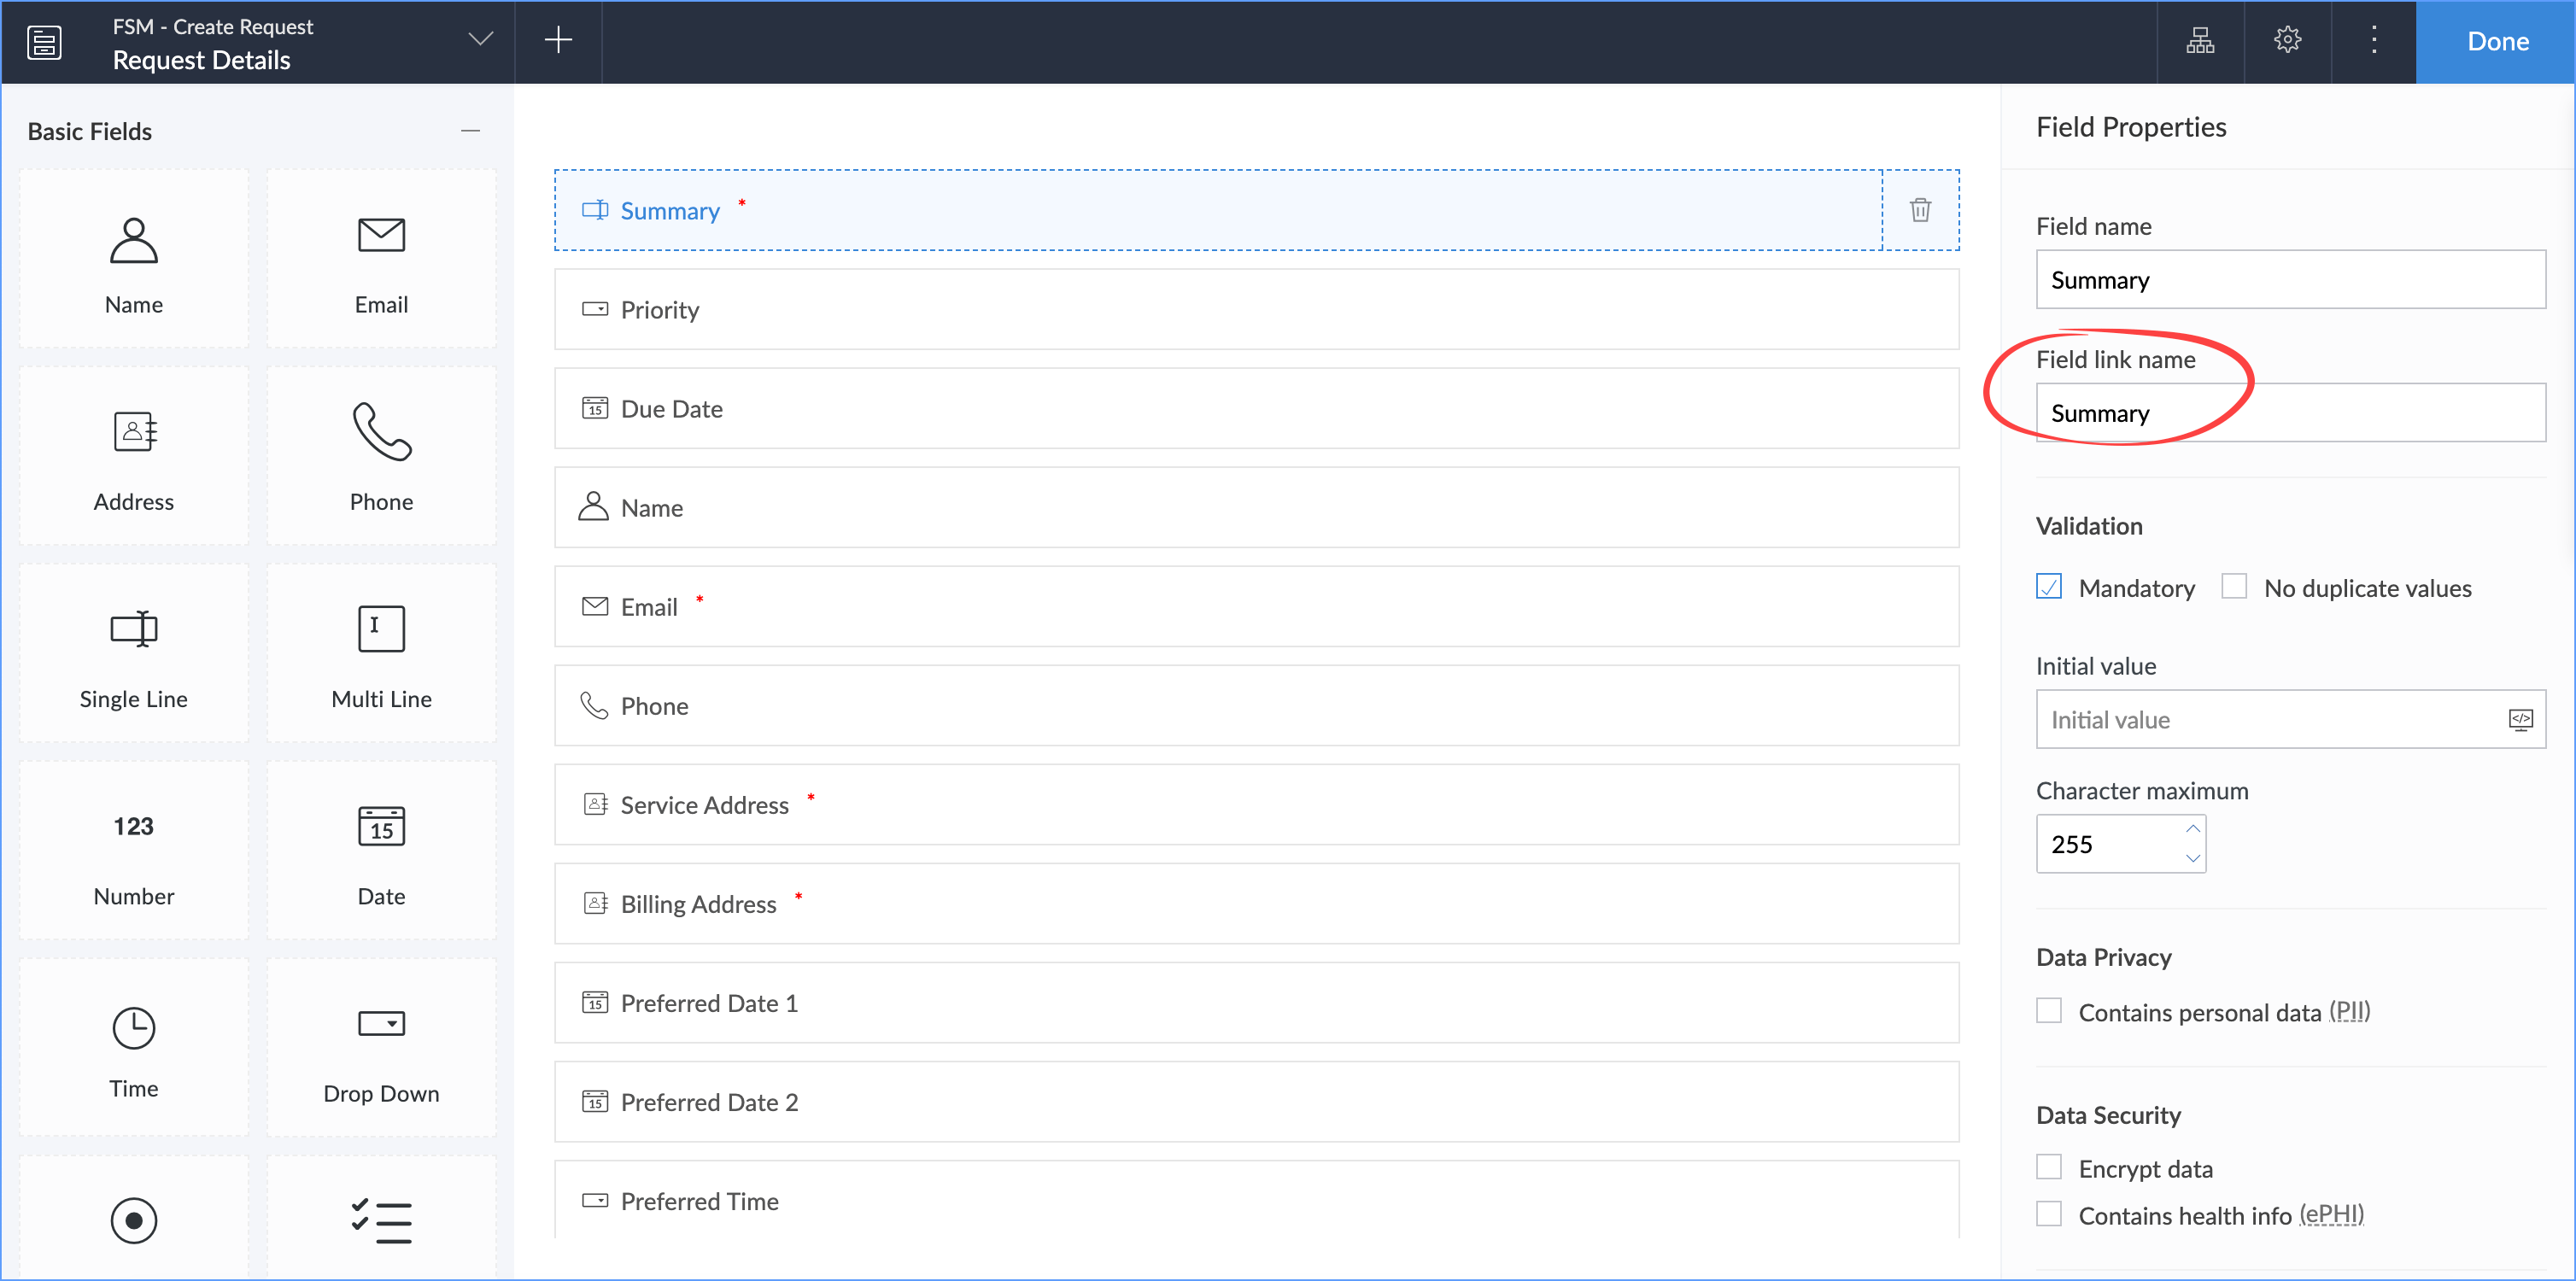Click the workflow hierarchy icon in header

pos(2200,40)
